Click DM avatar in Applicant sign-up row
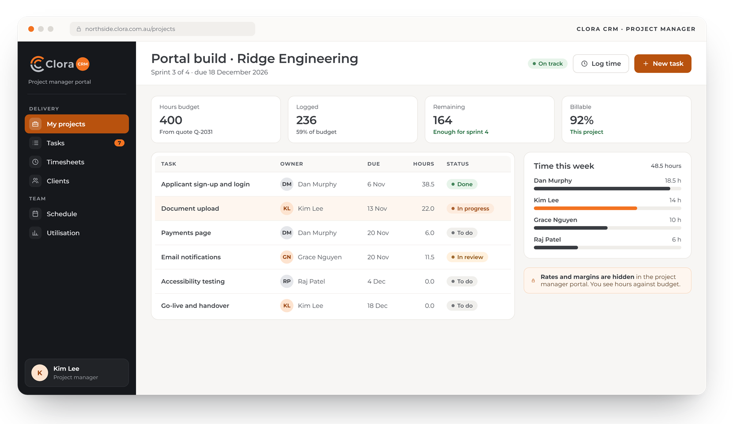The width and height of the screenshot is (733, 424). pos(287,184)
